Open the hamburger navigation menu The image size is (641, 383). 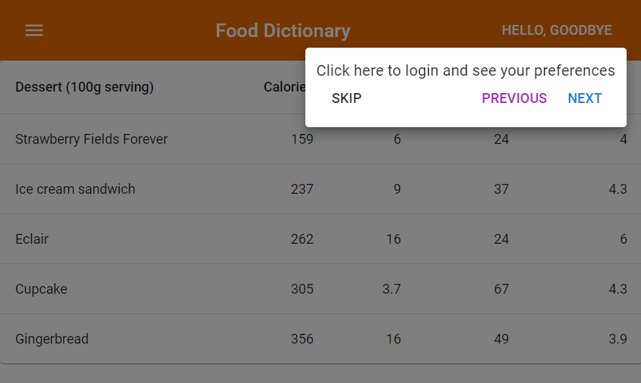pyautogui.click(x=34, y=30)
